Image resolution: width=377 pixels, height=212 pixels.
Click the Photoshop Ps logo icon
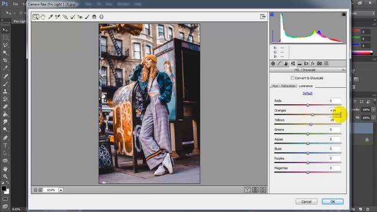[x=5, y=4]
